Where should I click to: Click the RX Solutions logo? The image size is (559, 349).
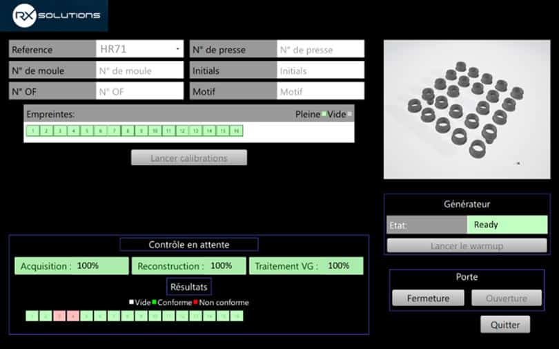pos(56,15)
